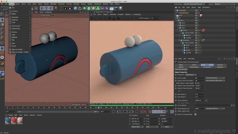Click the Spline Pen toolbar icon

(80, 8)
